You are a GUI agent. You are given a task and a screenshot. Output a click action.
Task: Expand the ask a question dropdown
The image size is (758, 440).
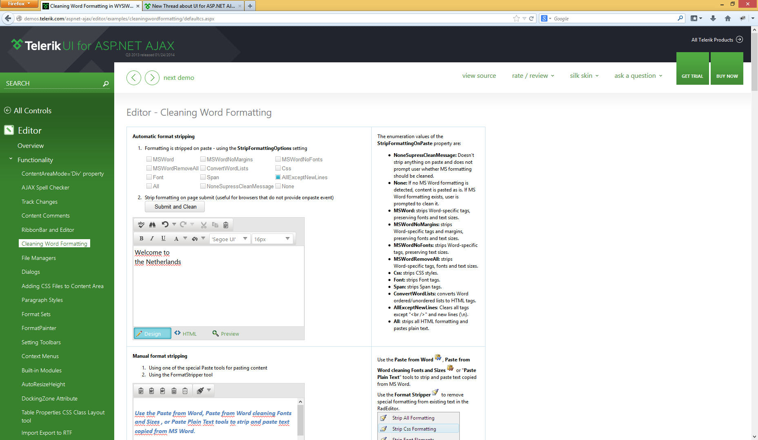coord(638,76)
